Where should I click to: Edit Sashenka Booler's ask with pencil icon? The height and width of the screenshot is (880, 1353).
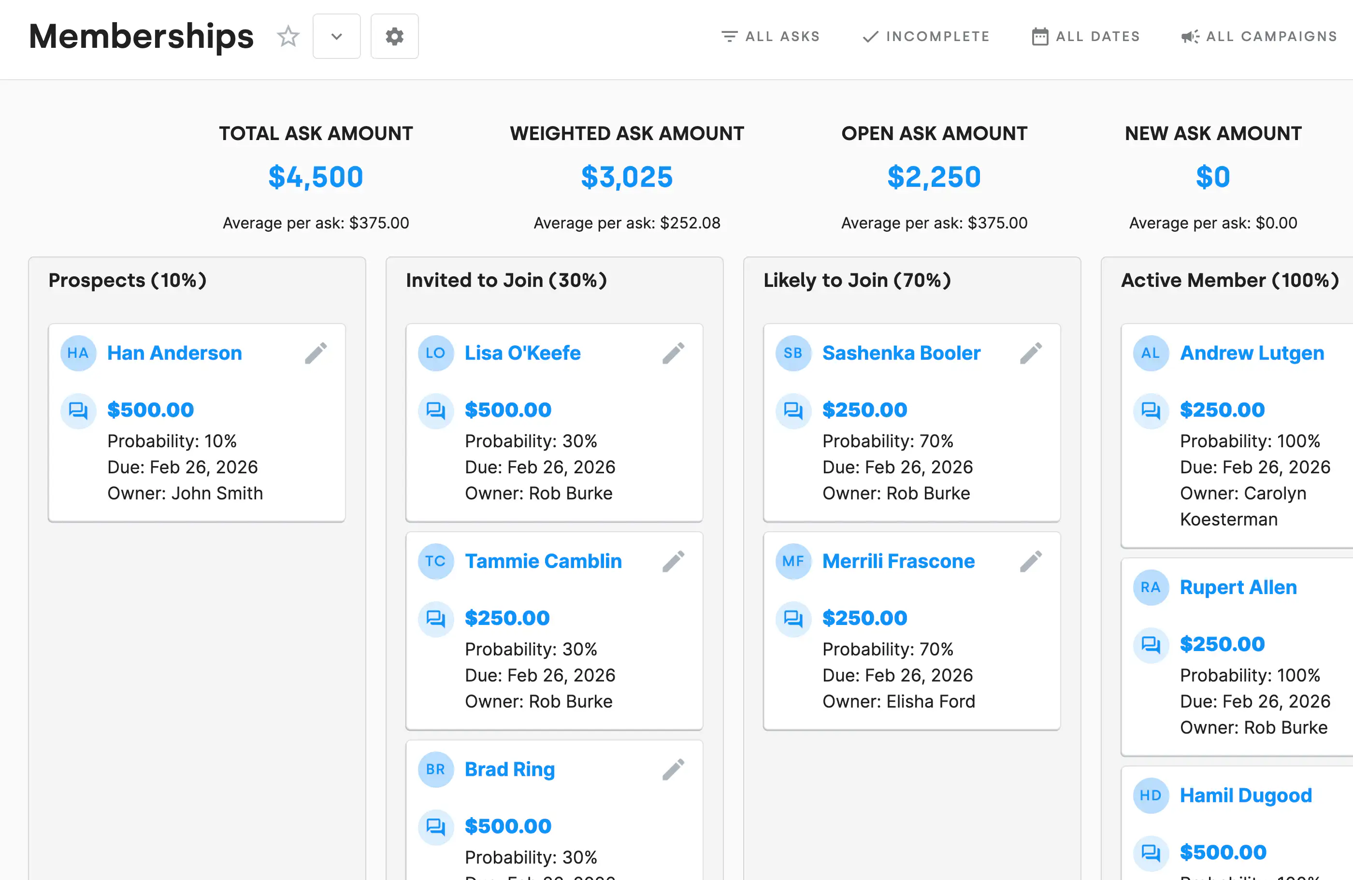[x=1031, y=353]
